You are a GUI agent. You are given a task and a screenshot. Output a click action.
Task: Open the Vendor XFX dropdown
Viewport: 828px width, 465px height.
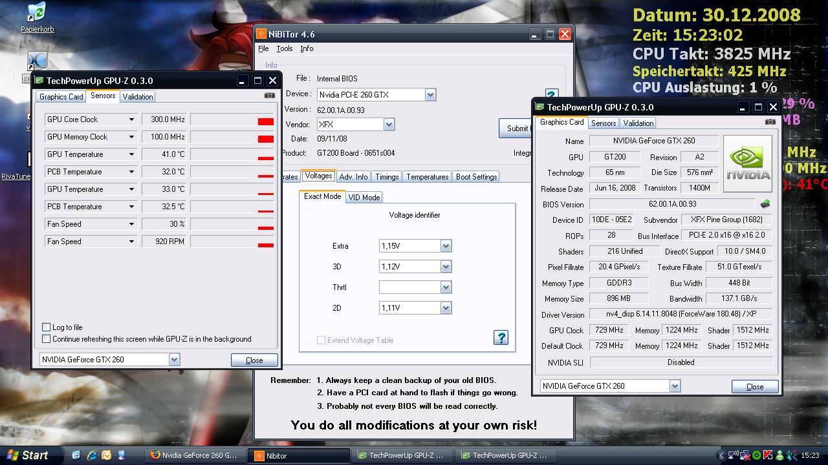[x=389, y=125]
